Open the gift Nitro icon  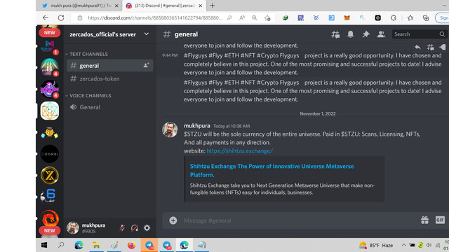(424, 220)
